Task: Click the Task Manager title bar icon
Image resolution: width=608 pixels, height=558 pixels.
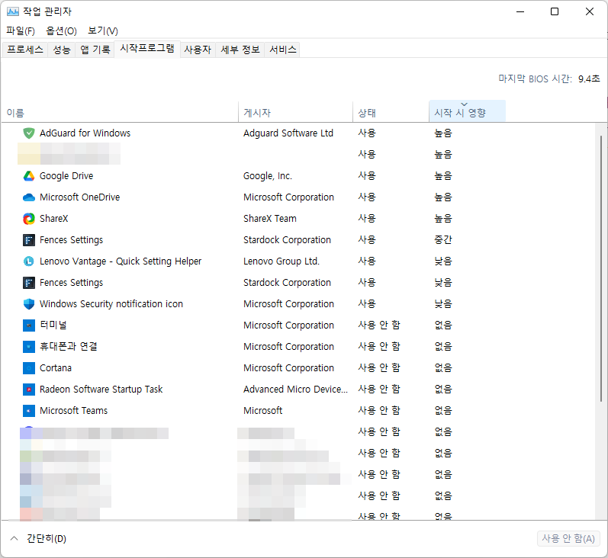Action: (13, 11)
